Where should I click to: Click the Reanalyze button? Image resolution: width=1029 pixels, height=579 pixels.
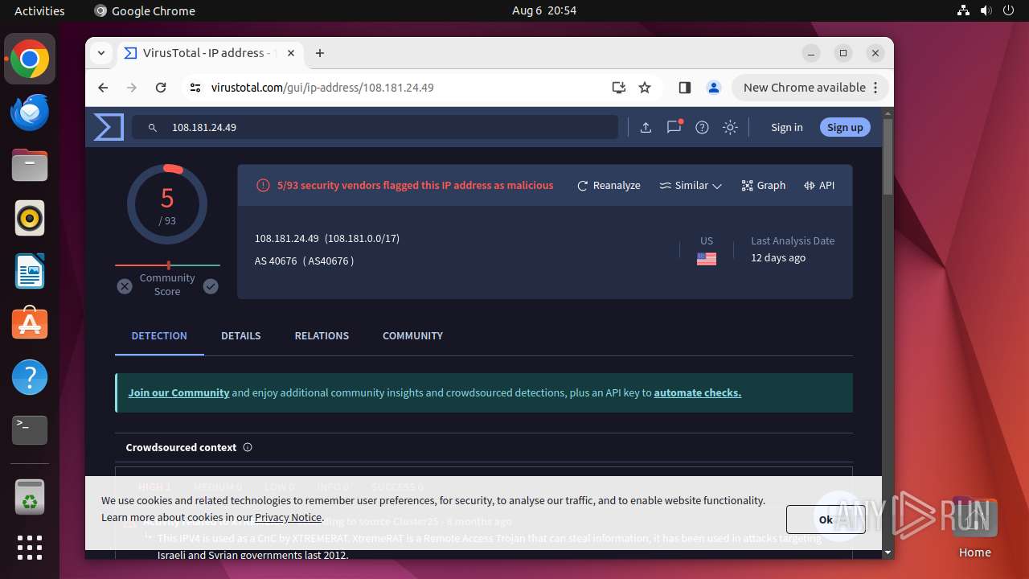[x=609, y=185]
